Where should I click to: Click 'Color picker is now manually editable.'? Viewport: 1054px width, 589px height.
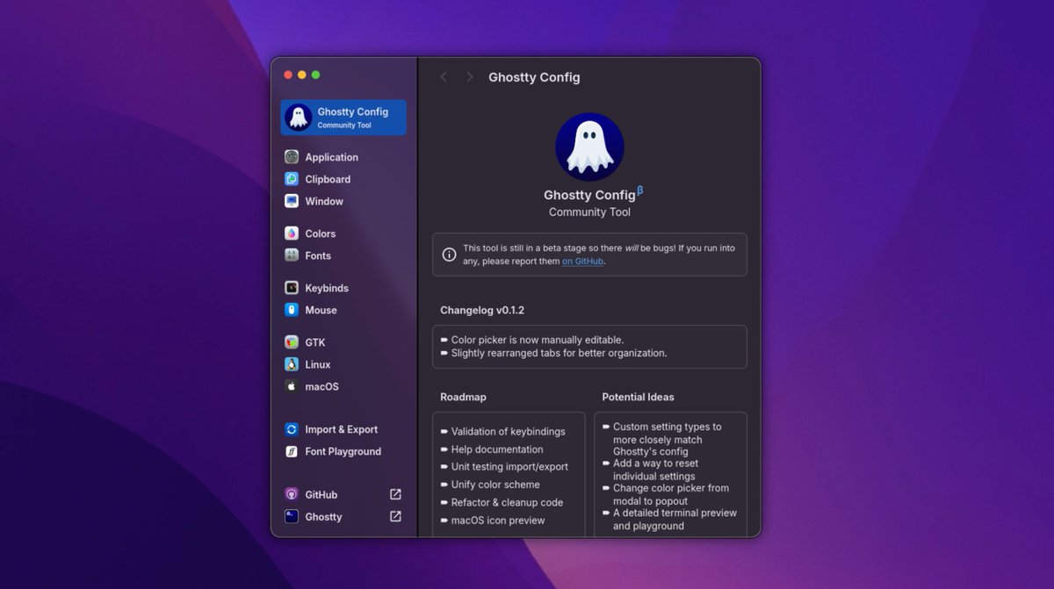tap(538, 340)
